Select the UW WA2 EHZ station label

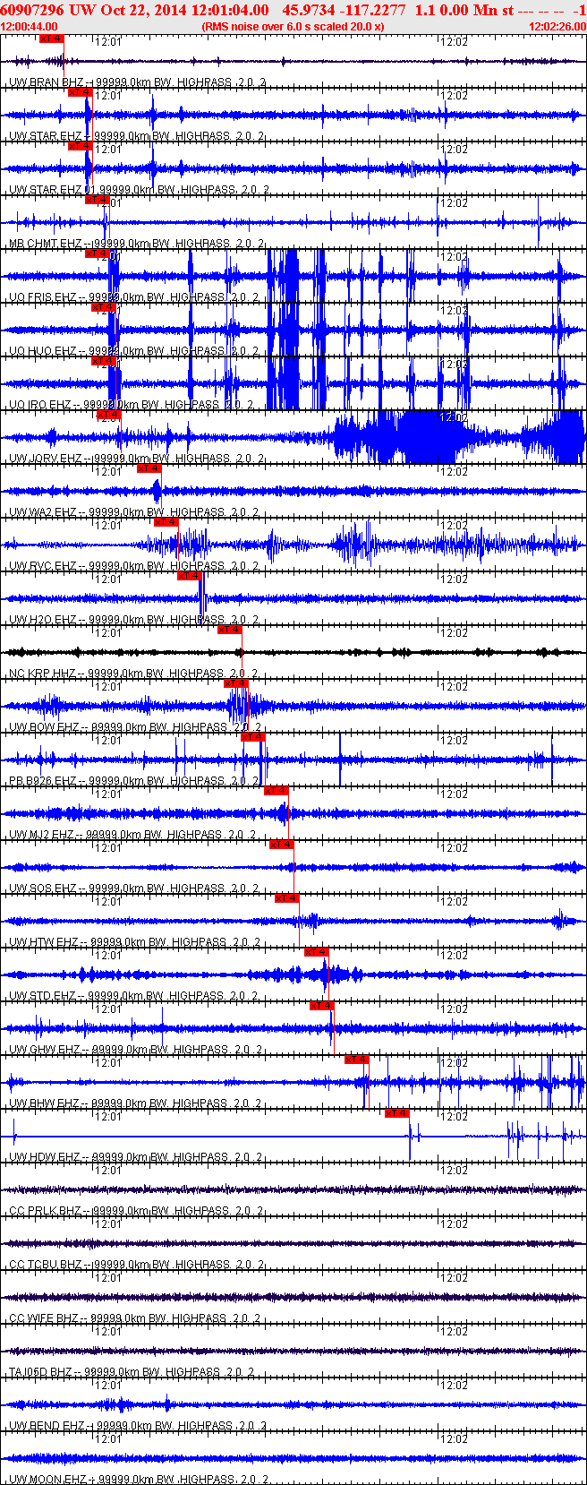point(134,512)
